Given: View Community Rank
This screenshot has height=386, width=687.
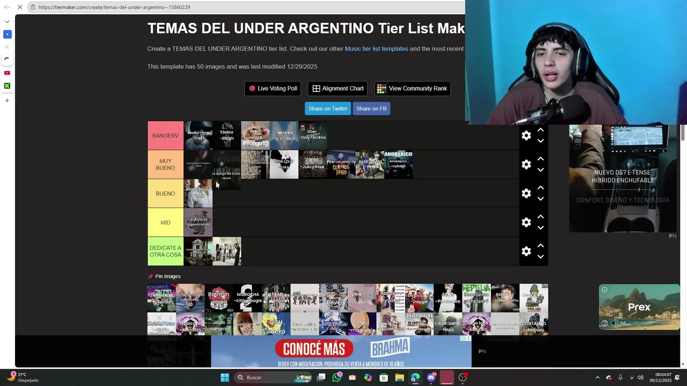Looking at the screenshot, I should (412, 88).
